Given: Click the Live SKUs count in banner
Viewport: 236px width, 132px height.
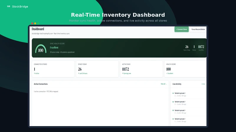Looking at the screenshot, I should pyautogui.click(x=201, y=48).
